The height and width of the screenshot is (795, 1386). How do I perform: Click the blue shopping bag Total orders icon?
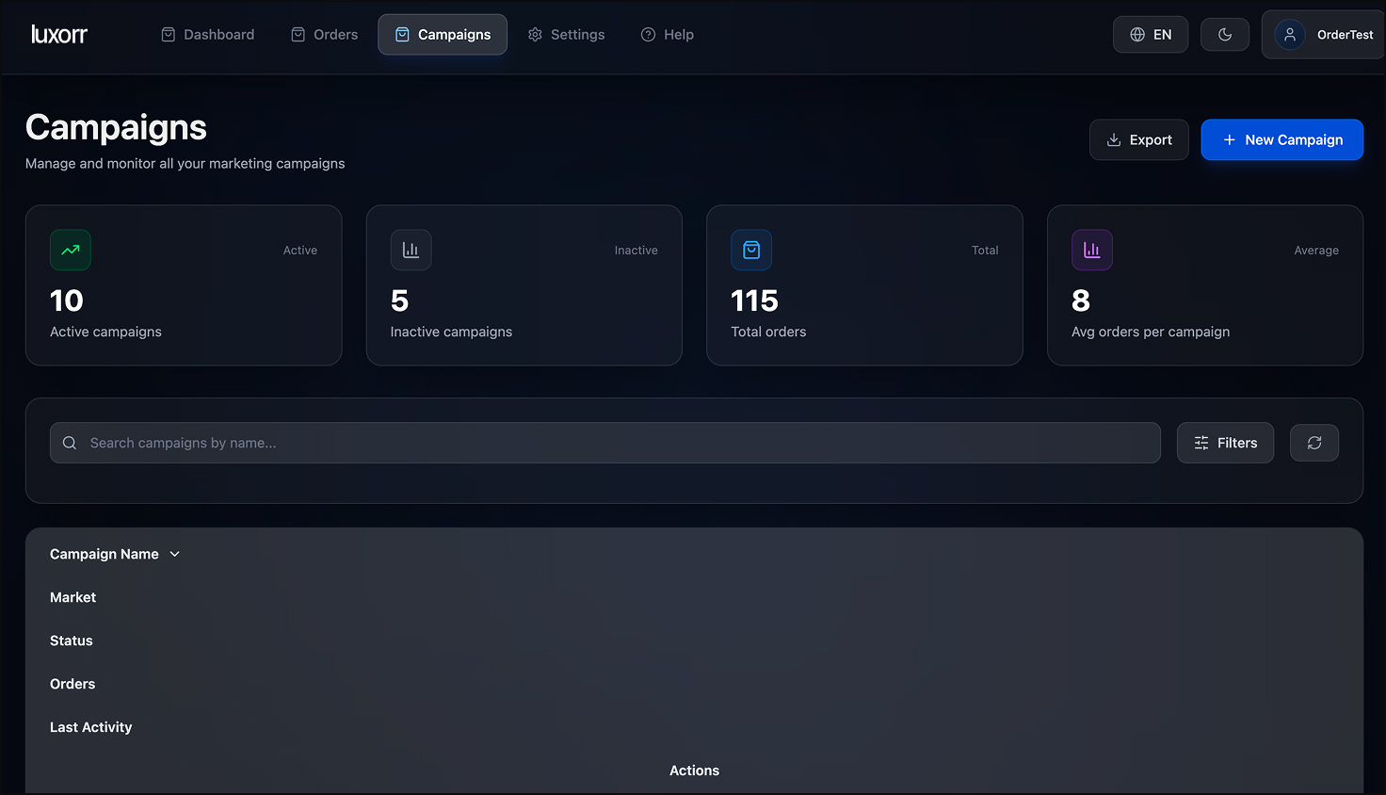tap(751, 251)
